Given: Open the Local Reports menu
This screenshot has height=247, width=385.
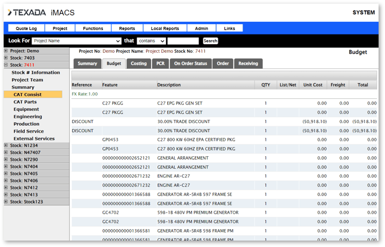Looking at the screenshot, I should [x=165, y=28].
